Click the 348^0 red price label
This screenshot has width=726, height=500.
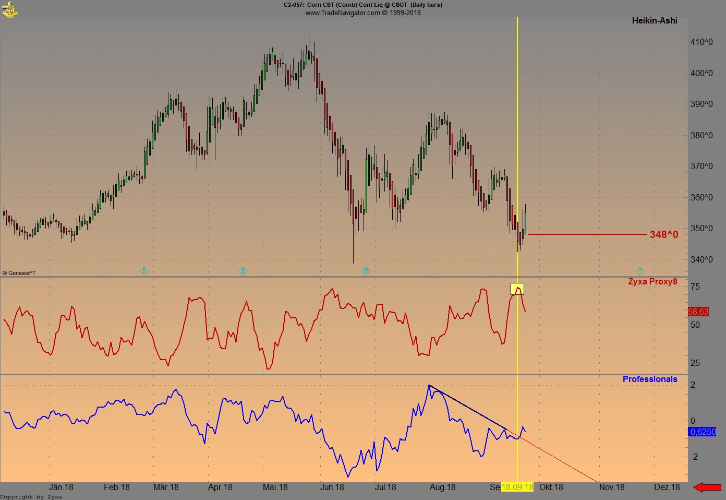[663, 234]
